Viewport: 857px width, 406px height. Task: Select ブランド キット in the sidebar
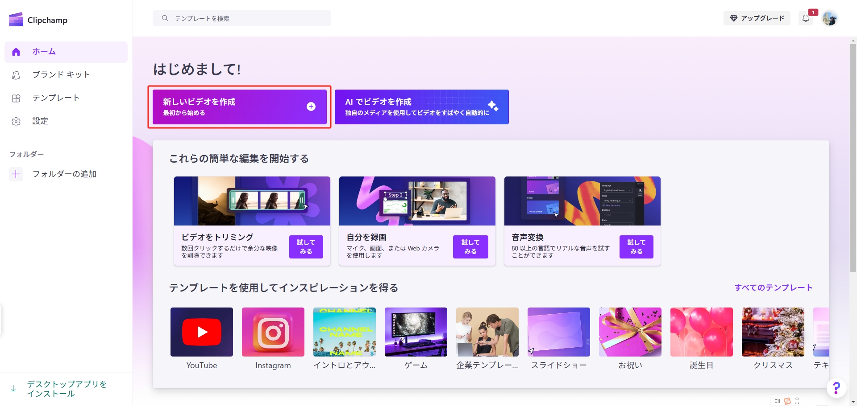click(60, 74)
